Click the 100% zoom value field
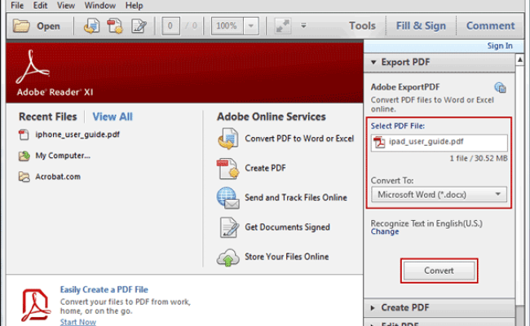Image resolution: width=530 pixels, height=326 pixels. coord(227,26)
